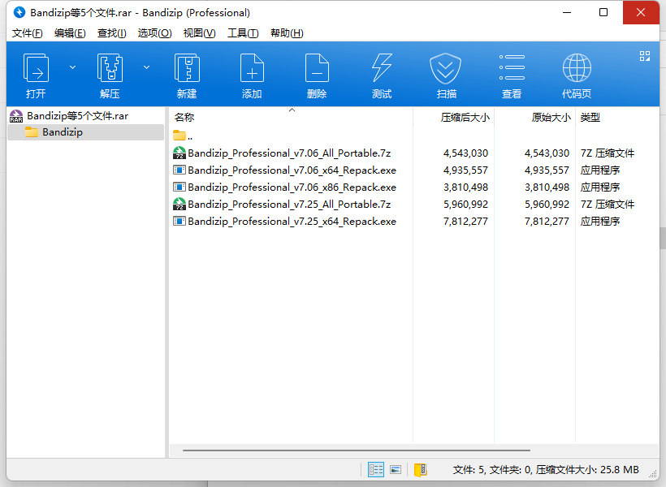Click the 测试 (Test) lightning icon
Image resolution: width=666 pixels, height=487 pixels.
[x=382, y=67]
